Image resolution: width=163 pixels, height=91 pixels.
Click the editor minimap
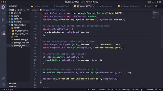click(156, 15)
